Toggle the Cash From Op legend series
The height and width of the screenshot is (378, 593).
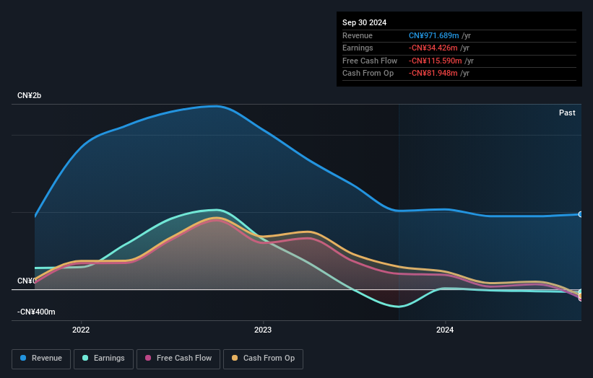[x=263, y=359]
